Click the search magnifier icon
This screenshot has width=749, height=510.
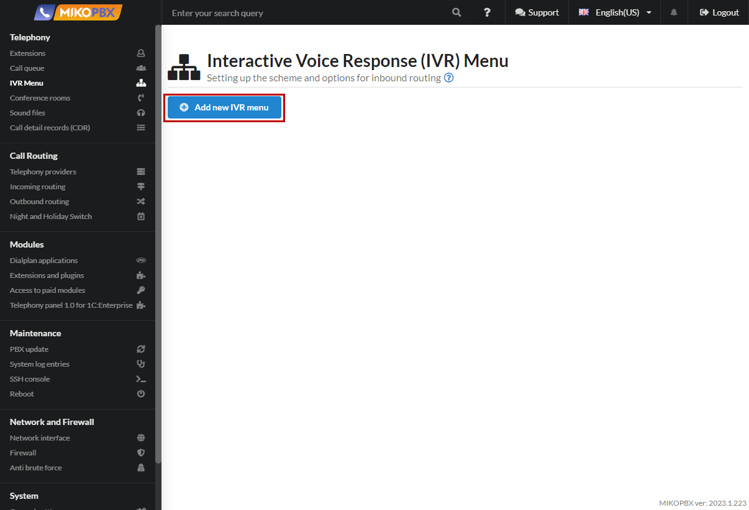[x=456, y=12]
